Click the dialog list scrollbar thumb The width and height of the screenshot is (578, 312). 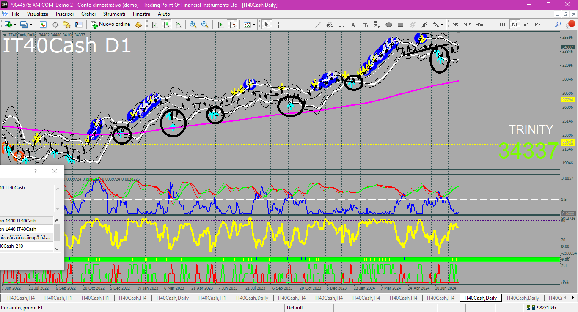pos(57,233)
